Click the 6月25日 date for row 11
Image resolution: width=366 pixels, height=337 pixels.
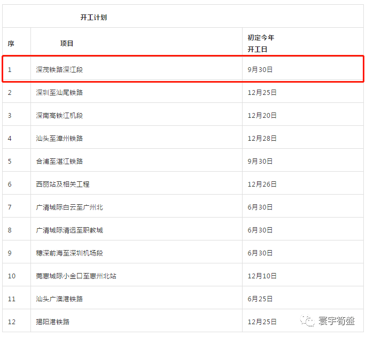[260, 299]
